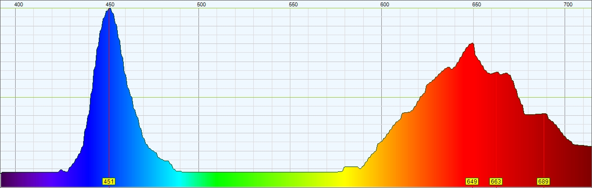Click the 700 axis scale label

pos(568,4)
